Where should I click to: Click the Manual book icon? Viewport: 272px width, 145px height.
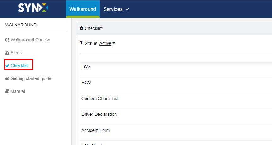coord(7,91)
